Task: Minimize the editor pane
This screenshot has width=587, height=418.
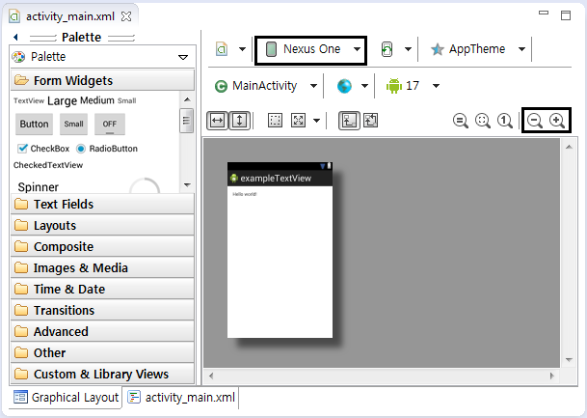Action: point(544,14)
